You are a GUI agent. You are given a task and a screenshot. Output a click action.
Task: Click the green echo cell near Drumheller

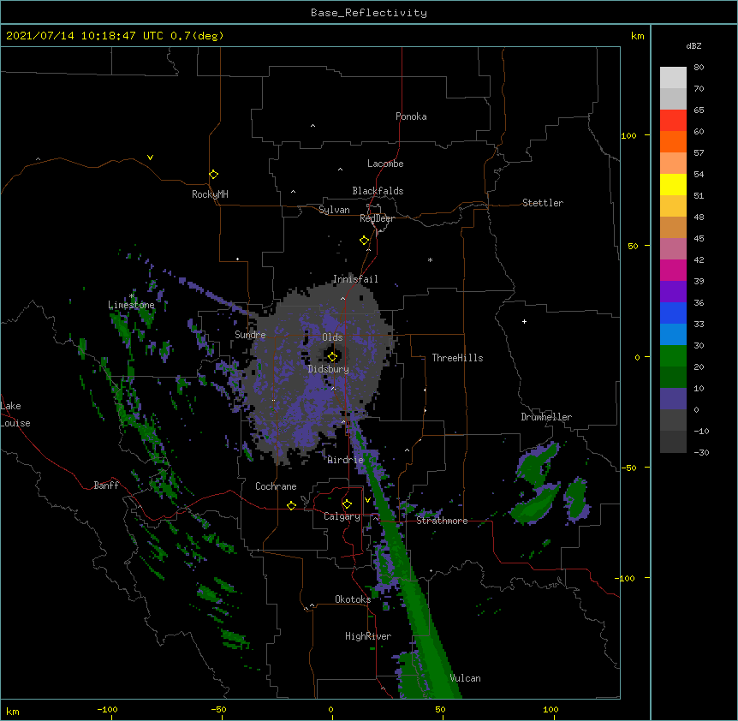[x=537, y=463]
